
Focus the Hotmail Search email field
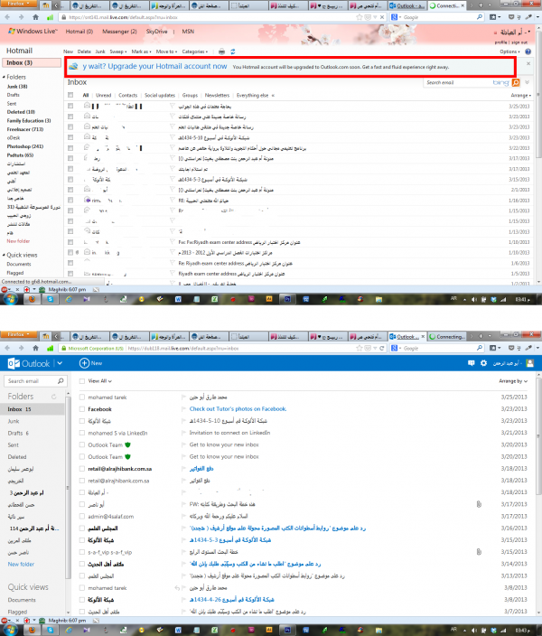[457, 82]
